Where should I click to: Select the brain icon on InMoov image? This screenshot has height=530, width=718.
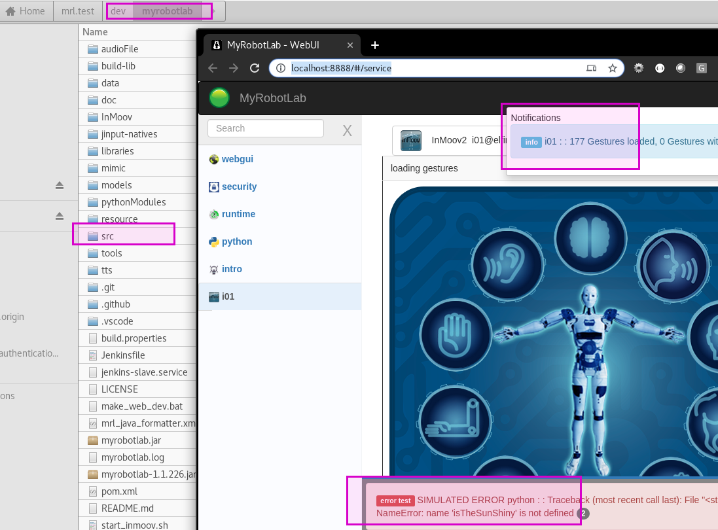[590, 238]
